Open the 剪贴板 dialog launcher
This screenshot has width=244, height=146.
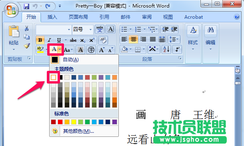point(29,58)
